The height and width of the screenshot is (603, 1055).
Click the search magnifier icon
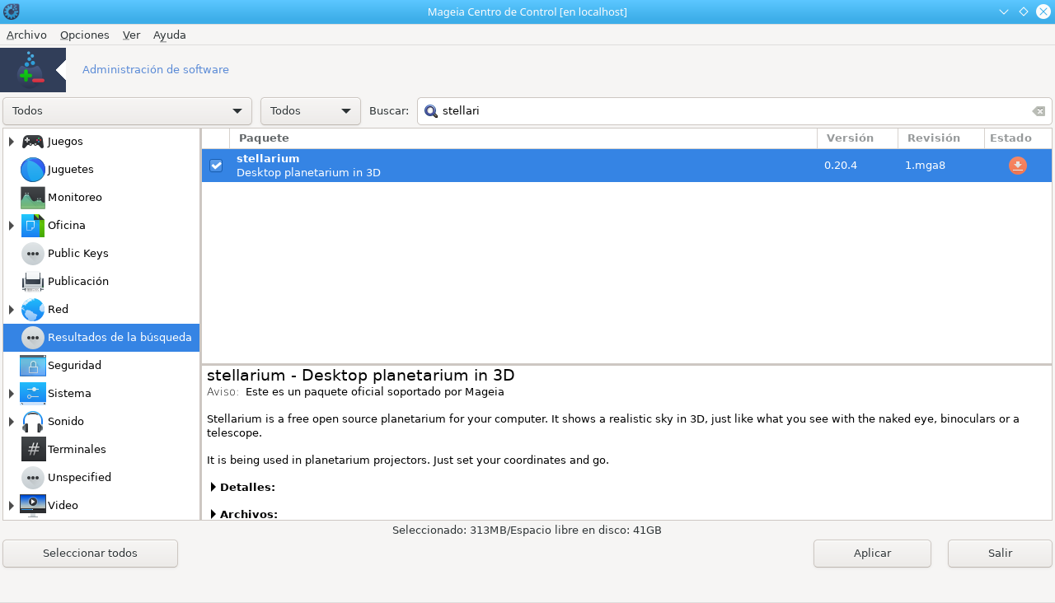[x=431, y=111]
